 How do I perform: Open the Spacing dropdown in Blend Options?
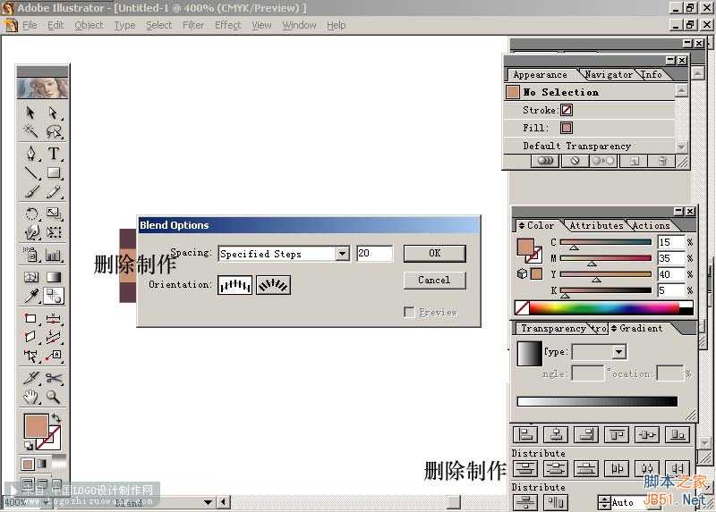342,254
